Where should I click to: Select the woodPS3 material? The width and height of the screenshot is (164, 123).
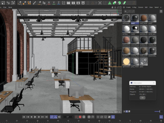pos(126,51)
